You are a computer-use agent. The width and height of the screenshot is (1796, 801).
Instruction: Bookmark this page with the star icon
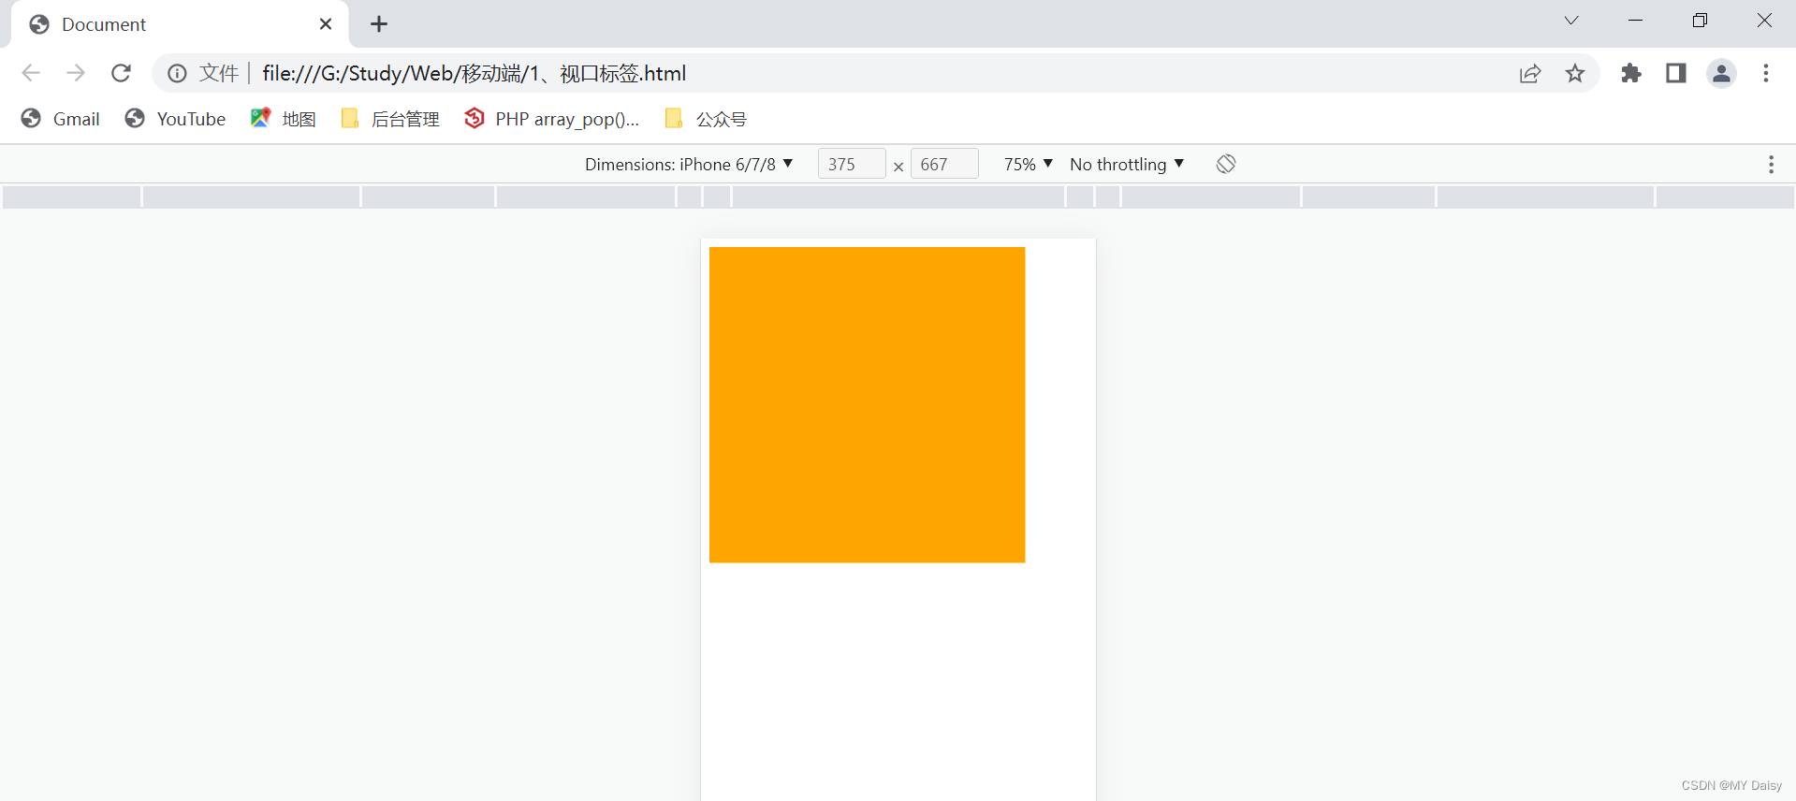pos(1575,73)
